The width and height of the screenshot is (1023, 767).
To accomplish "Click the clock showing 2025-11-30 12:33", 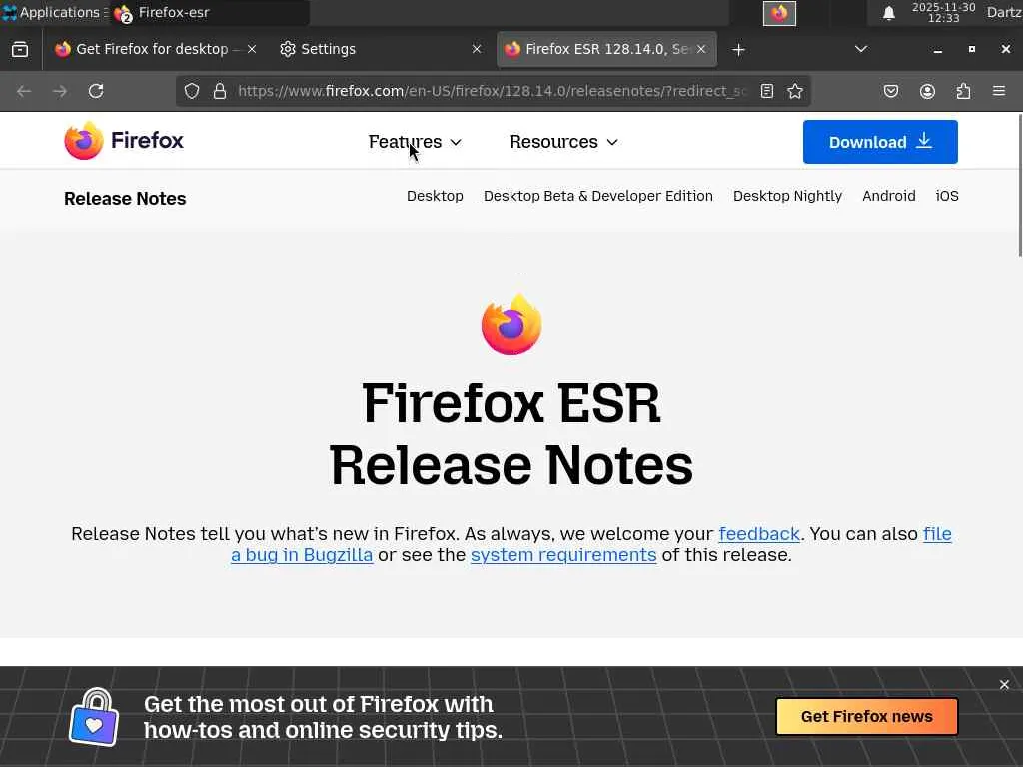I will tap(943, 12).
